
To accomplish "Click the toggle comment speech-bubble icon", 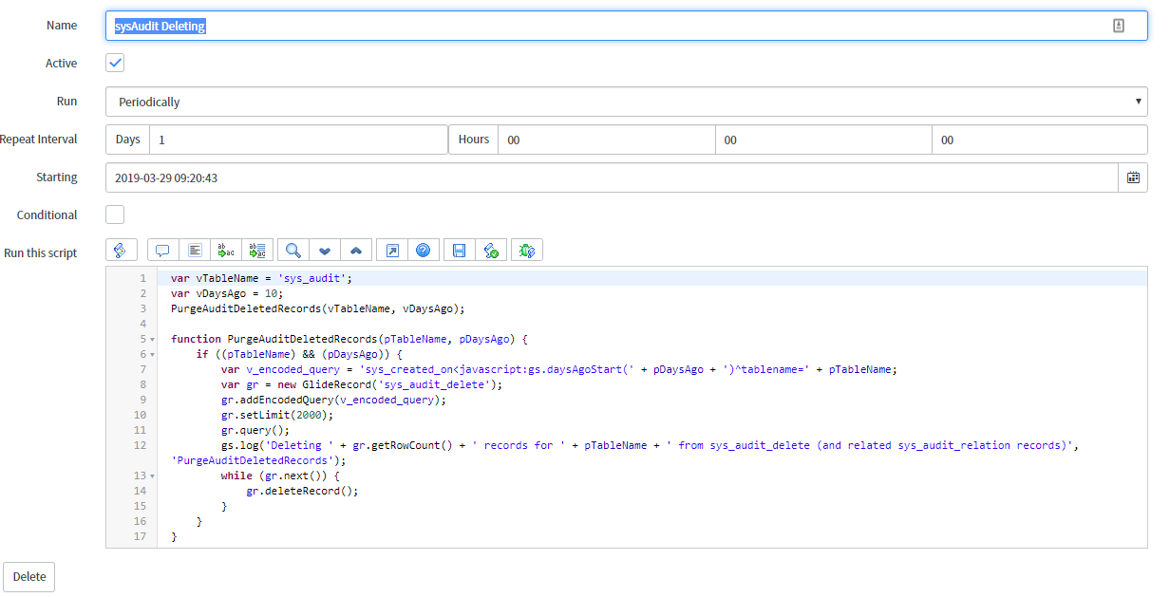I will [162, 251].
